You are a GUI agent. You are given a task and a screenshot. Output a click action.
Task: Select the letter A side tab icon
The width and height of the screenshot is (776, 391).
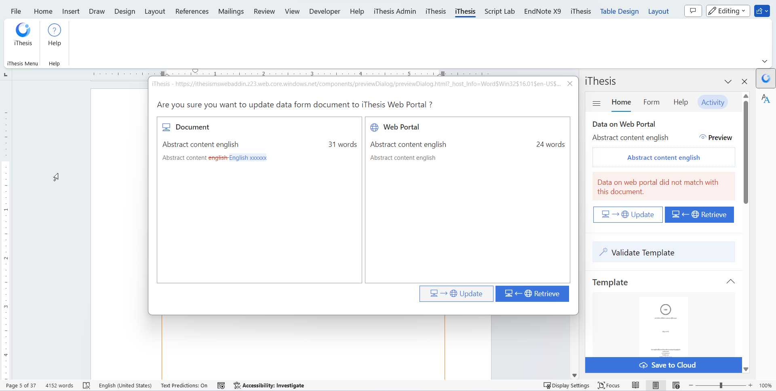765,99
